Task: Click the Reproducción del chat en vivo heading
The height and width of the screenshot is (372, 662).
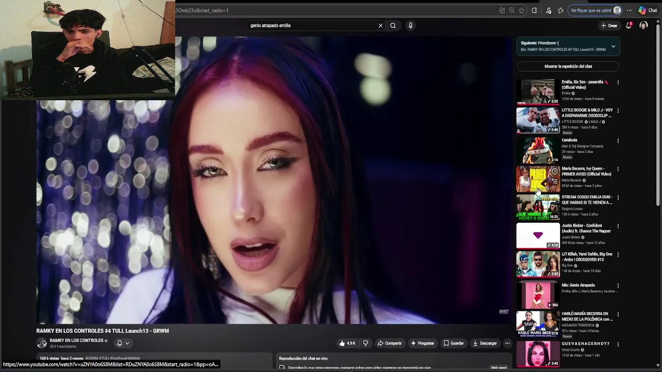Action: click(x=303, y=358)
